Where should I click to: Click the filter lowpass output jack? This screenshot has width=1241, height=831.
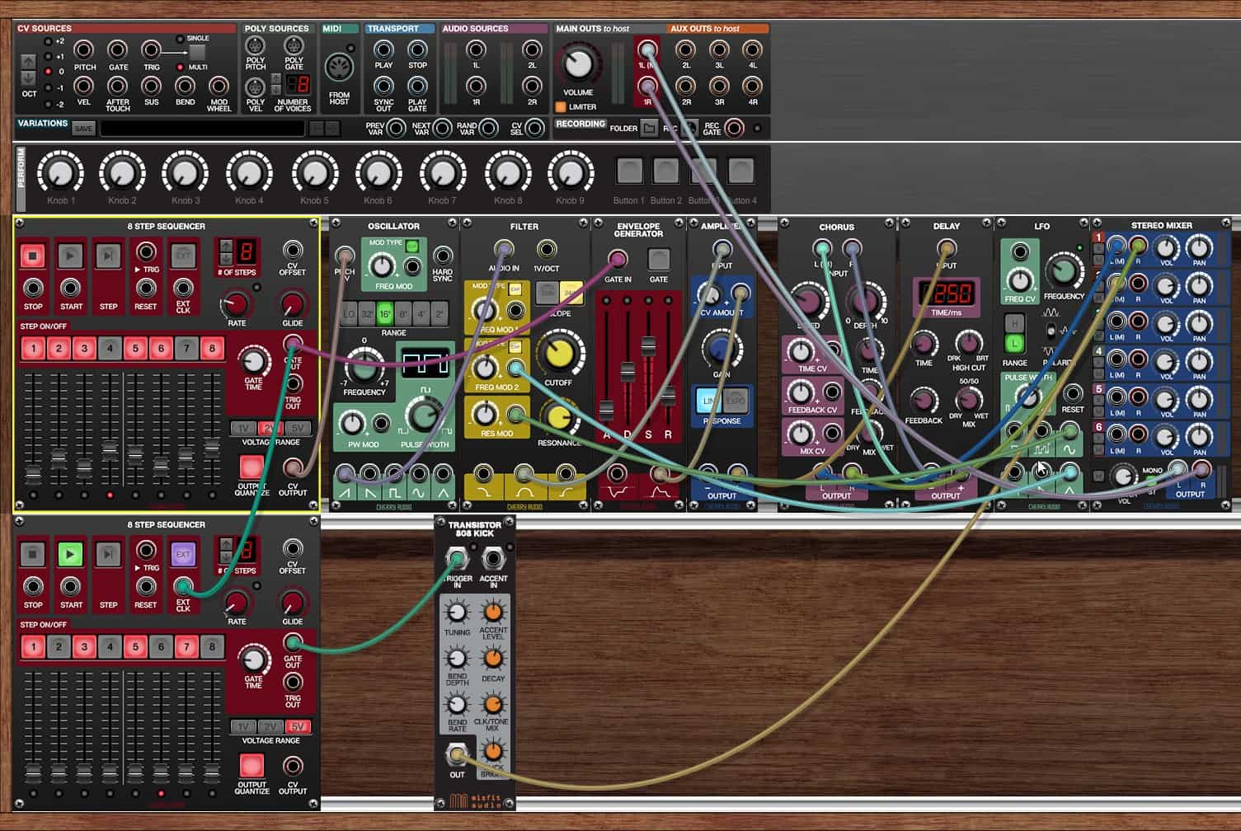pyautogui.click(x=483, y=473)
